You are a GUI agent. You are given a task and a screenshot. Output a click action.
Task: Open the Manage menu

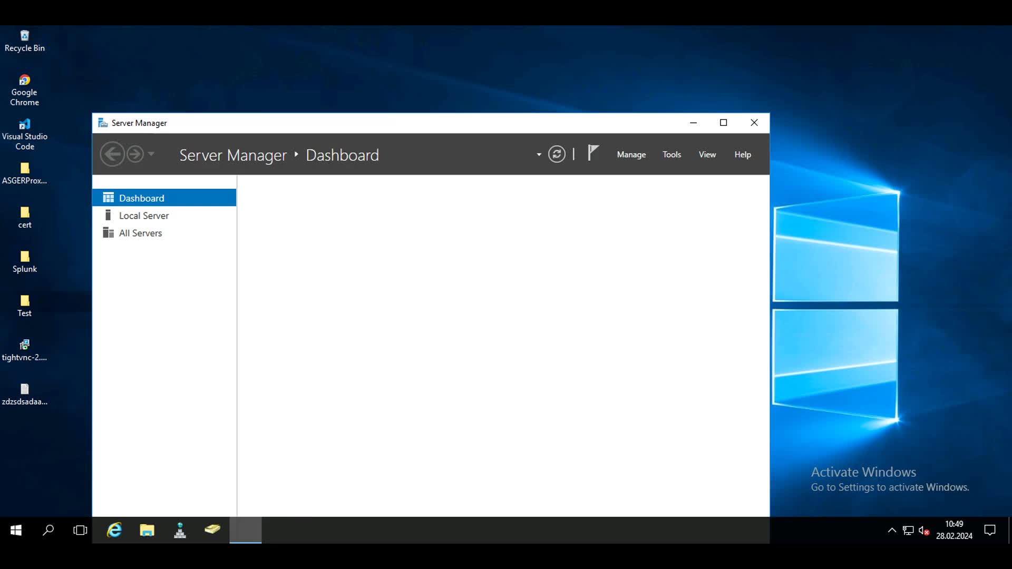point(631,154)
